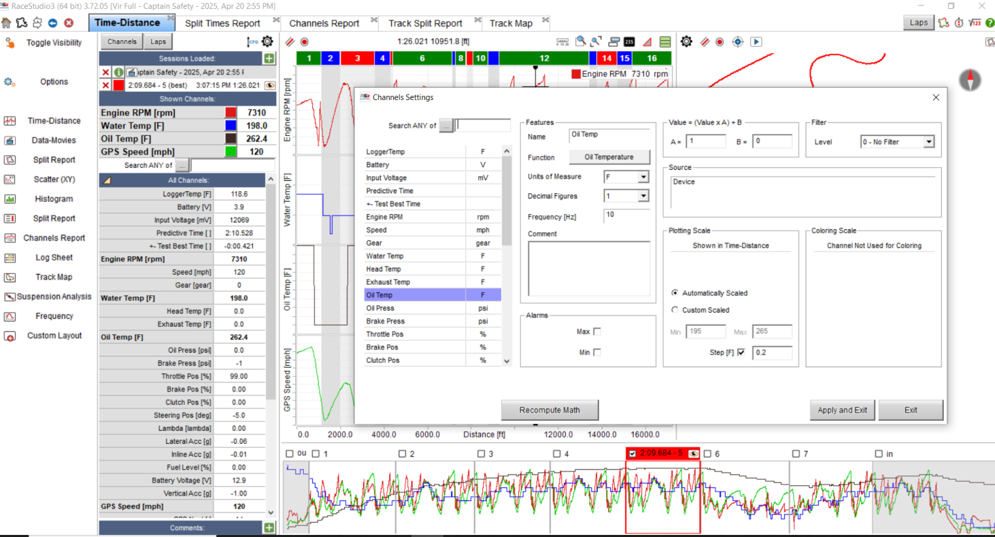Click the Apply and Exit button
This screenshot has width=995, height=537.
[x=842, y=410]
